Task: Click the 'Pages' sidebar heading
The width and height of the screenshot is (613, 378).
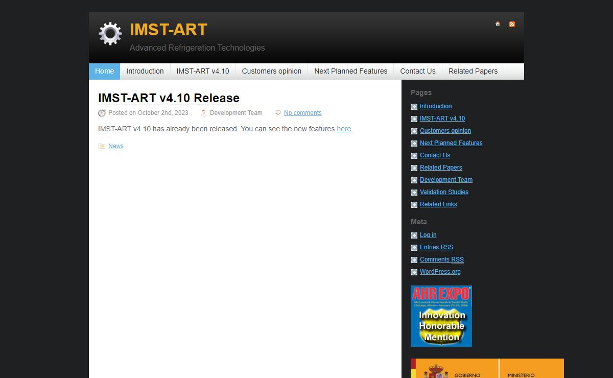Action: (421, 92)
